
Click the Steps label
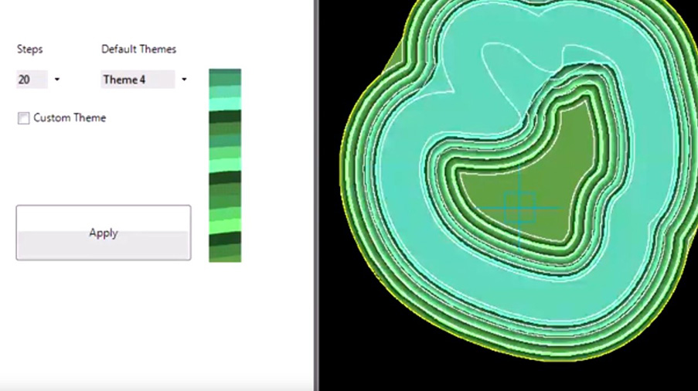tap(30, 49)
